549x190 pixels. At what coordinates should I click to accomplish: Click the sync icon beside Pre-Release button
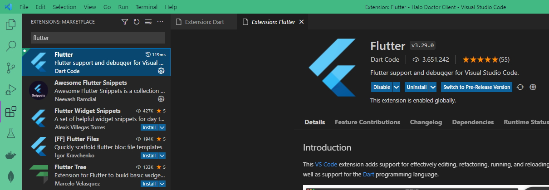(521, 87)
